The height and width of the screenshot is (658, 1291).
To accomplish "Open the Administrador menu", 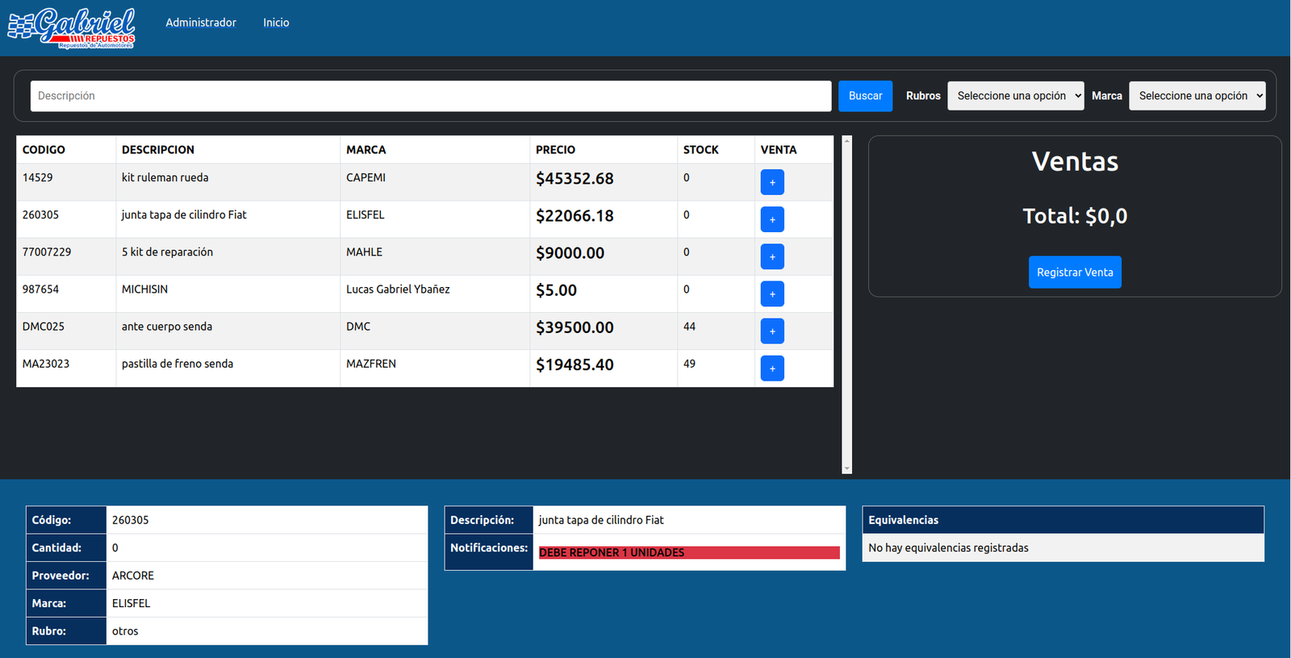I will [201, 23].
